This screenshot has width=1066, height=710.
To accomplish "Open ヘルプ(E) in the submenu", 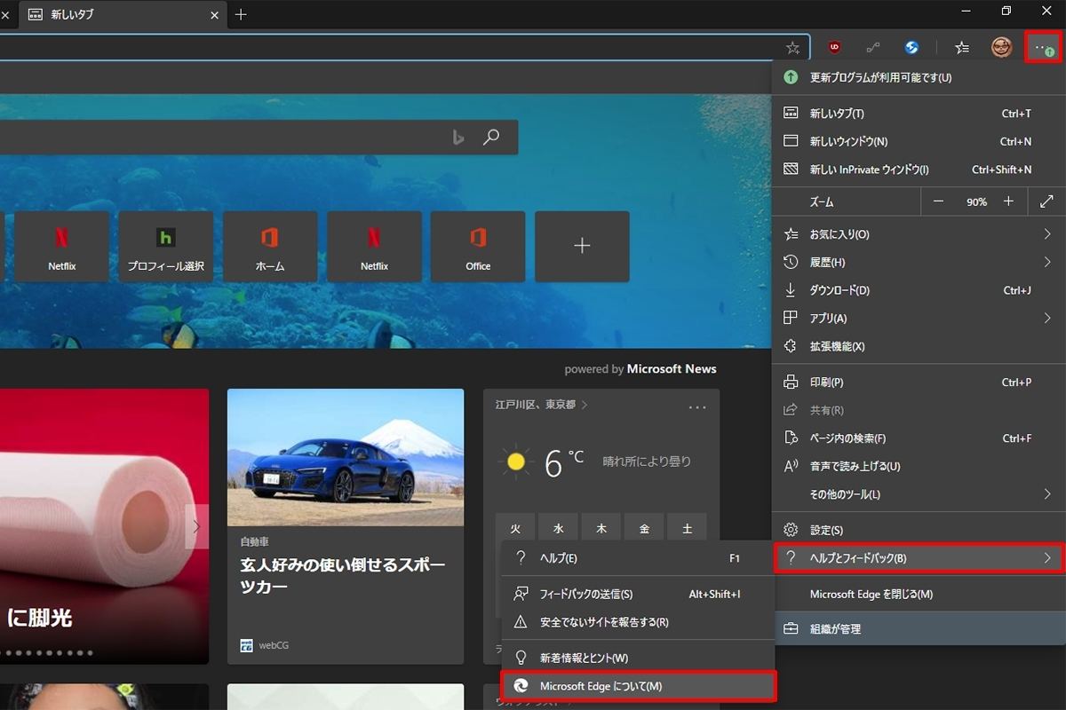I will [x=638, y=558].
